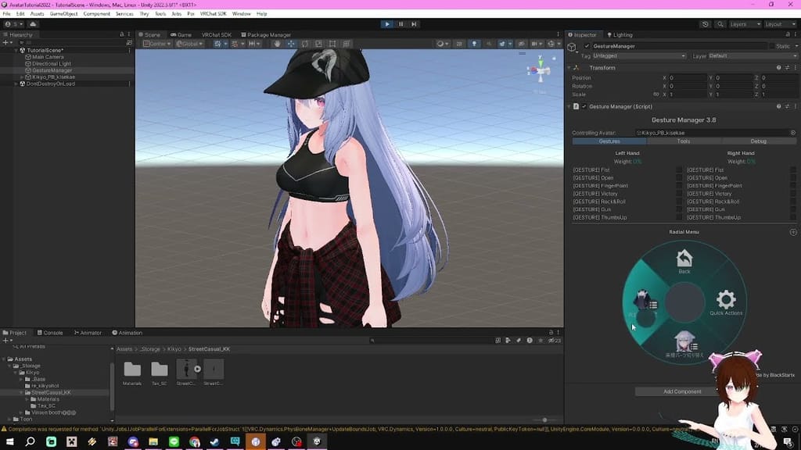Select the Hand tool in the Scene toolbar
Image resolution: width=801 pixels, height=450 pixels.
click(x=277, y=45)
